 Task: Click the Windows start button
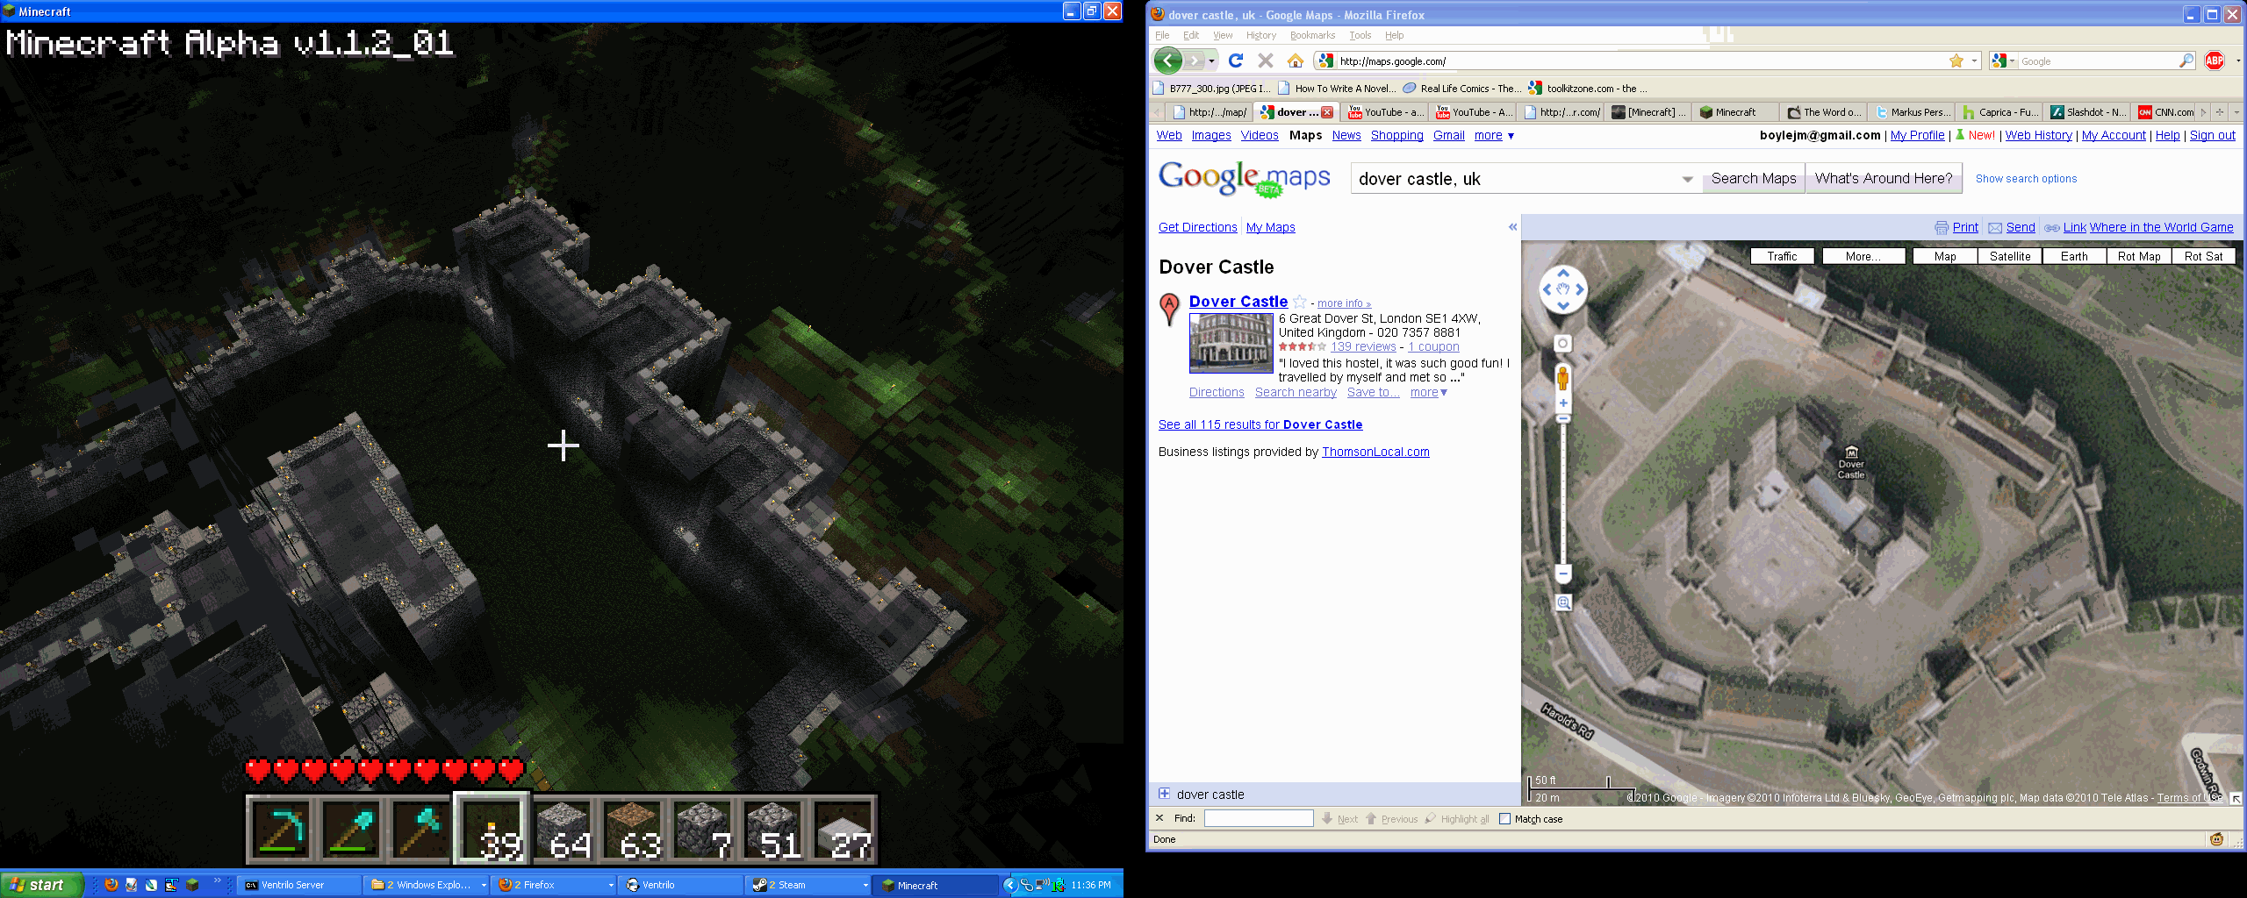42,885
